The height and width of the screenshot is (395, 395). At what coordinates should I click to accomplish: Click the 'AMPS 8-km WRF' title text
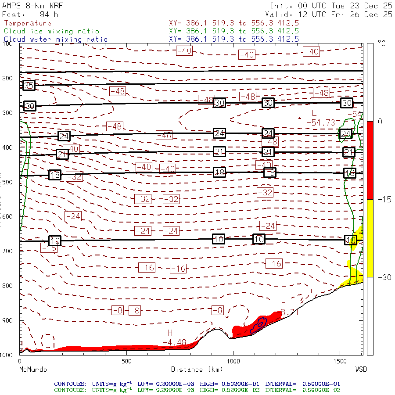click(x=32, y=6)
